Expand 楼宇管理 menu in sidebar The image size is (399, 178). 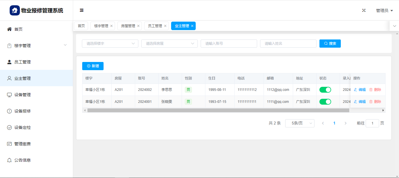(x=36, y=46)
